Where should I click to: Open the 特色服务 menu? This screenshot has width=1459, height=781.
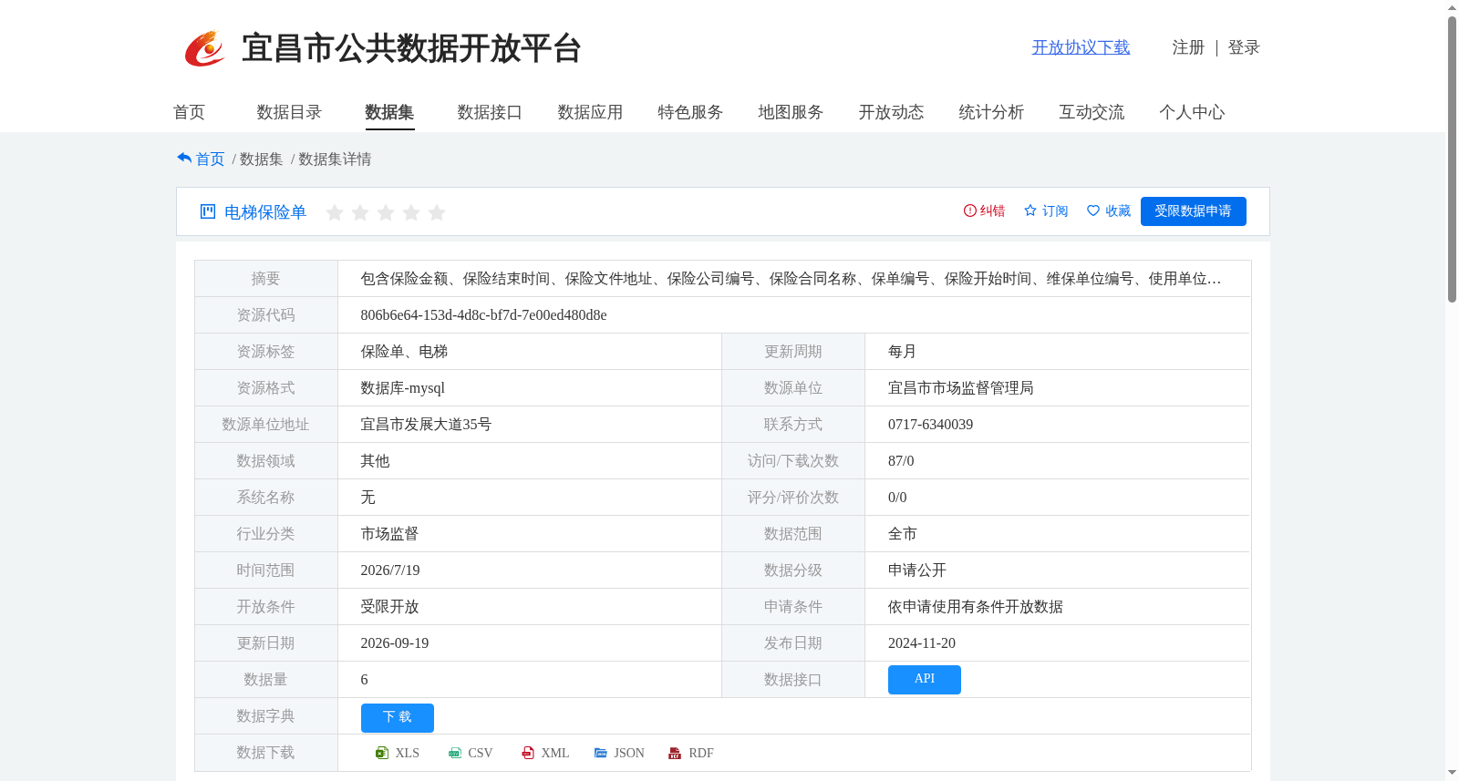click(690, 112)
